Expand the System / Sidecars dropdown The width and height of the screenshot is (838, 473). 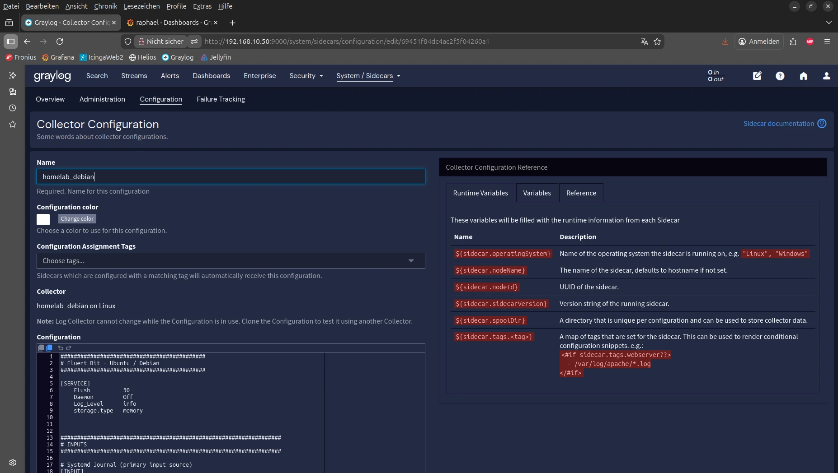[368, 76]
